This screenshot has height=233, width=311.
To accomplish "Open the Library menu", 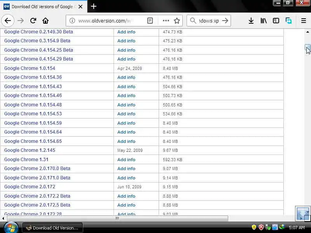I will tap(264, 21).
